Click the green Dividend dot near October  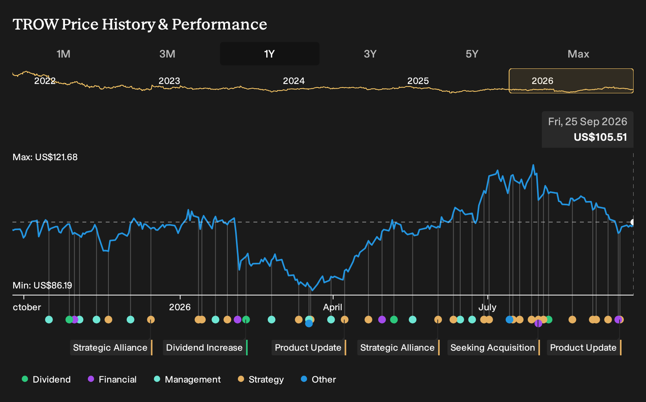click(x=69, y=320)
